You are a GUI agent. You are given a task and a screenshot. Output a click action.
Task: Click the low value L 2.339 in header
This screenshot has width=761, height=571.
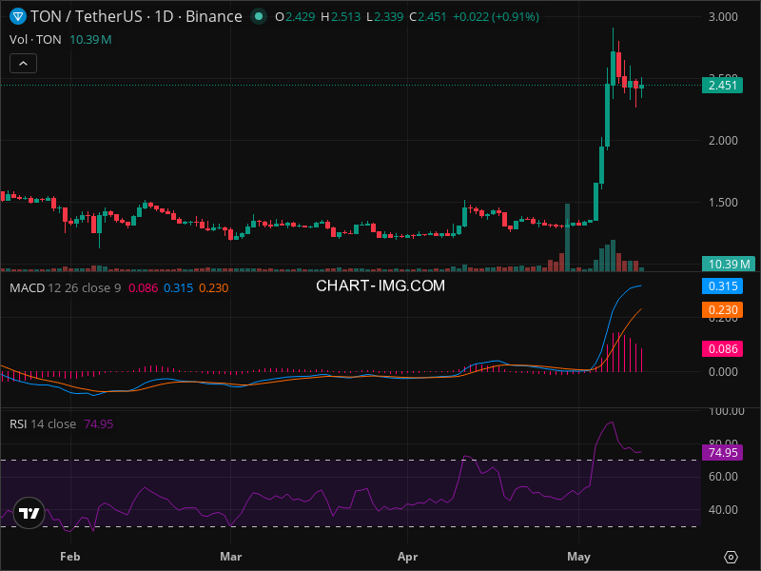[x=385, y=17]
